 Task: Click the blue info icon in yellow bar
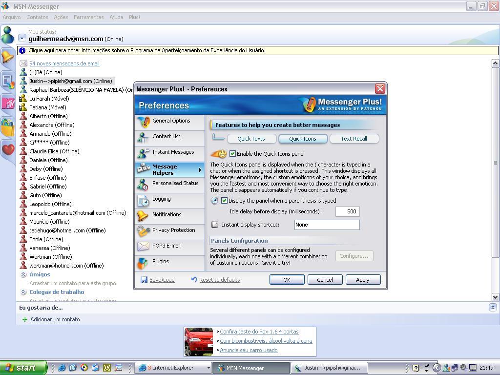coord(22,50)
